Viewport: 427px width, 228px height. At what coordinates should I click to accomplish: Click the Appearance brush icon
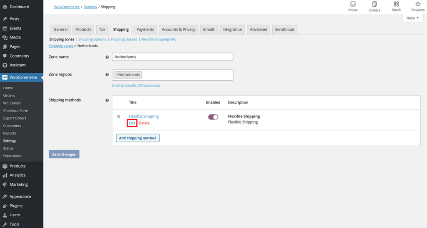(x=5, y=197)
